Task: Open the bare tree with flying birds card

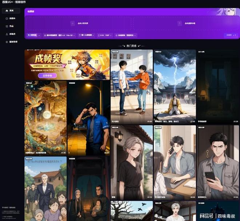Action: [x=132, y=211]
